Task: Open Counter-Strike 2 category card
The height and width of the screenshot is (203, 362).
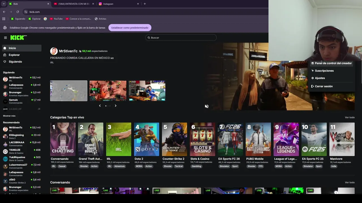Action: (x=174, y=139)
